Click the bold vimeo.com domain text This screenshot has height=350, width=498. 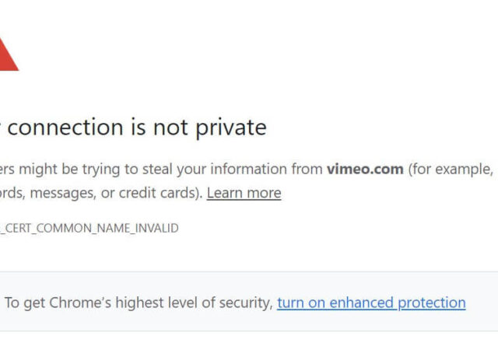tap(365, 169)
